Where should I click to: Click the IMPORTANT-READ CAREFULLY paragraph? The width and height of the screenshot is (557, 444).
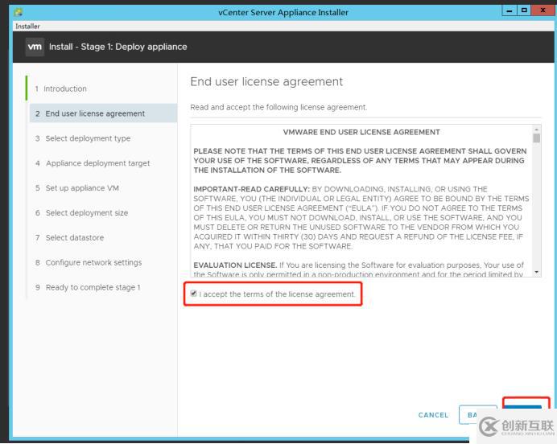point(361,217)
